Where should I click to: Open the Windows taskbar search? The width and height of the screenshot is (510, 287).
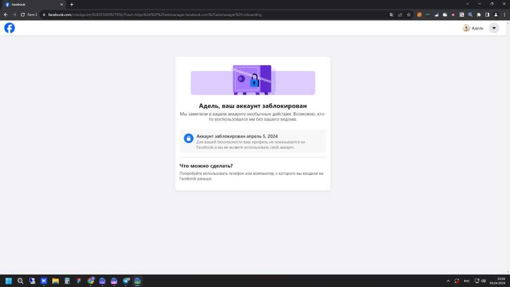(20, 281)
